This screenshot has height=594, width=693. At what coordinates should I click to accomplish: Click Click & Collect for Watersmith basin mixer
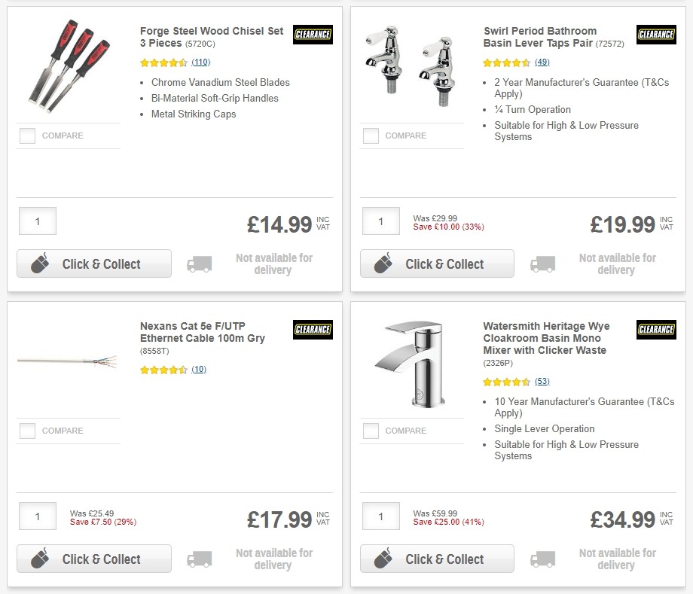pyautogui.click(x=437, y=559)
